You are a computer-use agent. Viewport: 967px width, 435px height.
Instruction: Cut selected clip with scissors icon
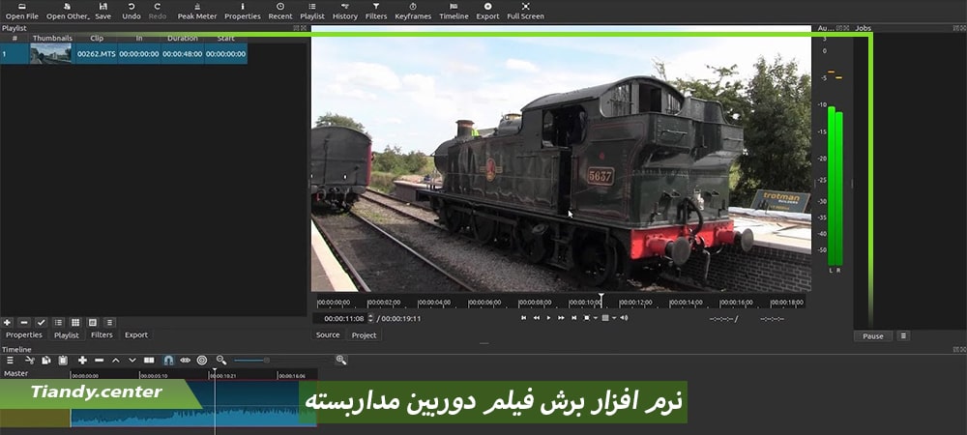[30, 360]
